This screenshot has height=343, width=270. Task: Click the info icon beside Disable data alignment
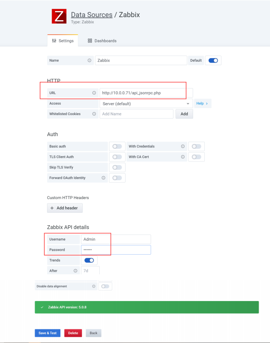[x=94, y=286]
